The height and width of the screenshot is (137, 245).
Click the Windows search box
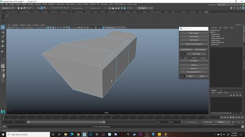click(28, 134)
